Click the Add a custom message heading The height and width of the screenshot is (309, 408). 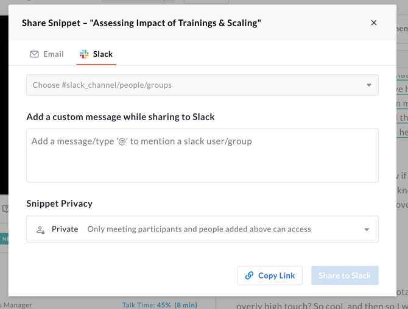[121, 116]
